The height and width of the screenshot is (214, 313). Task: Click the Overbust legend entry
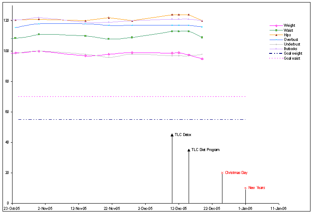pos(284,40)
